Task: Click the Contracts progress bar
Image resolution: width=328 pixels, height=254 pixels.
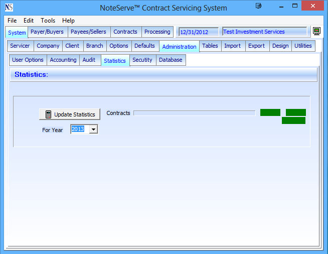Action: pyautogui.click(x=194, y=113)
